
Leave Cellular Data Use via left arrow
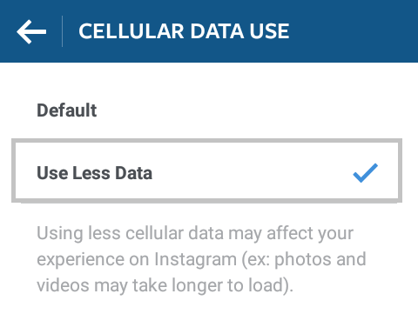pyautogui.click(x=31, y=31)
